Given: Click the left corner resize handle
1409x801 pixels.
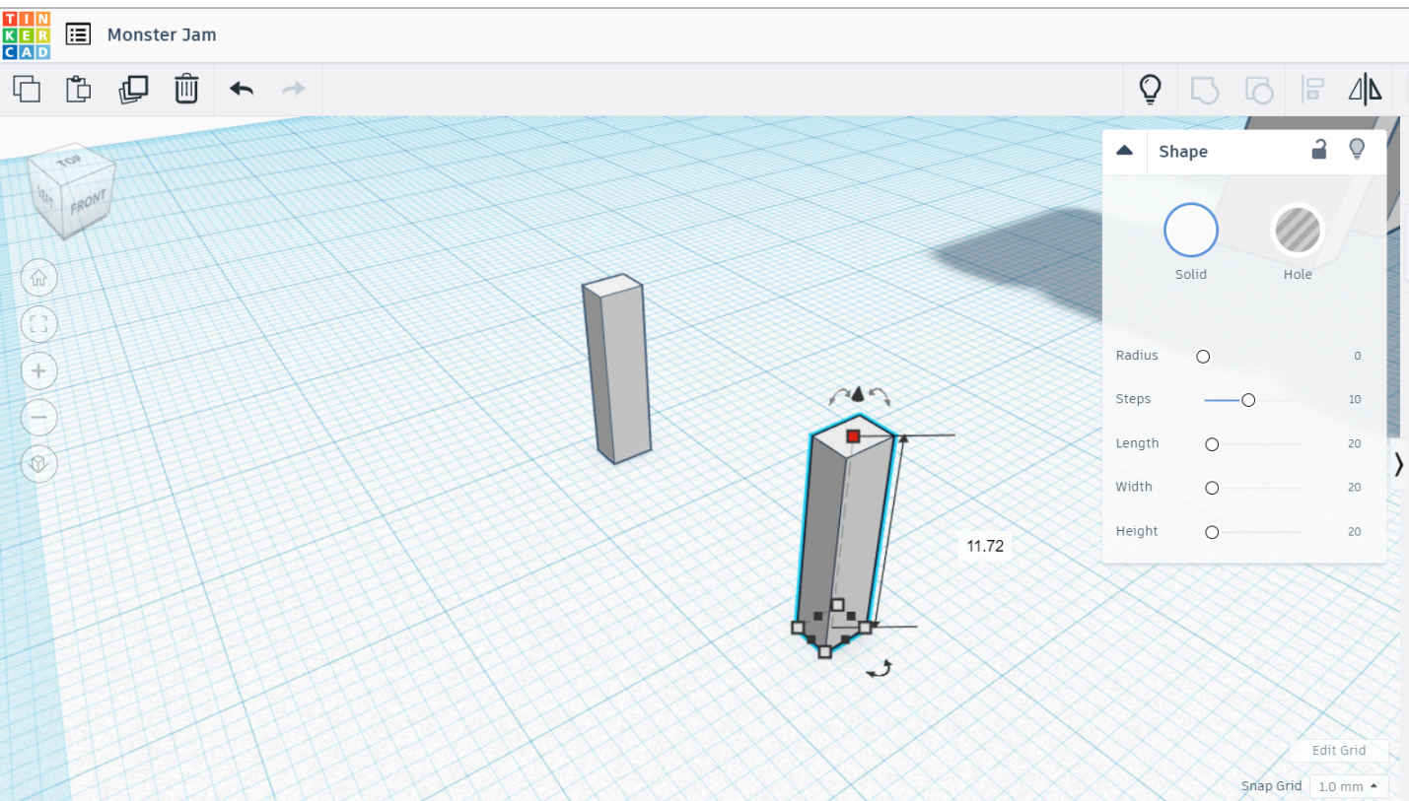Looking at the screenshot, I should 798,627.
